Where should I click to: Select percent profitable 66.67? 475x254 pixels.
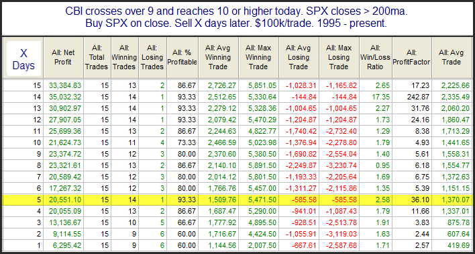point(187,223)
